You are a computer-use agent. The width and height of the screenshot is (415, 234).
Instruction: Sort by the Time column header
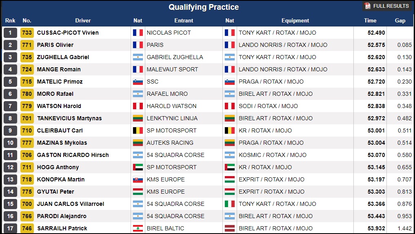(x=370, y=20)
